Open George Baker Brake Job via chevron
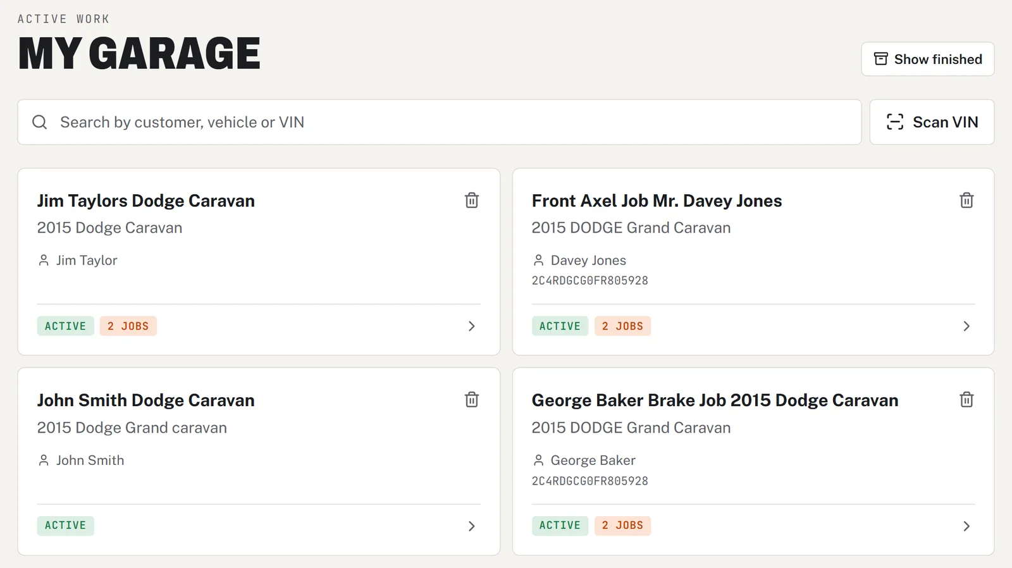 click(966, 526)
